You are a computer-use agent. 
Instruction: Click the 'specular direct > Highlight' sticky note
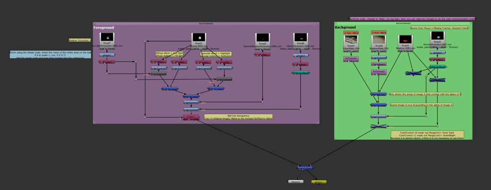[216, 54]
